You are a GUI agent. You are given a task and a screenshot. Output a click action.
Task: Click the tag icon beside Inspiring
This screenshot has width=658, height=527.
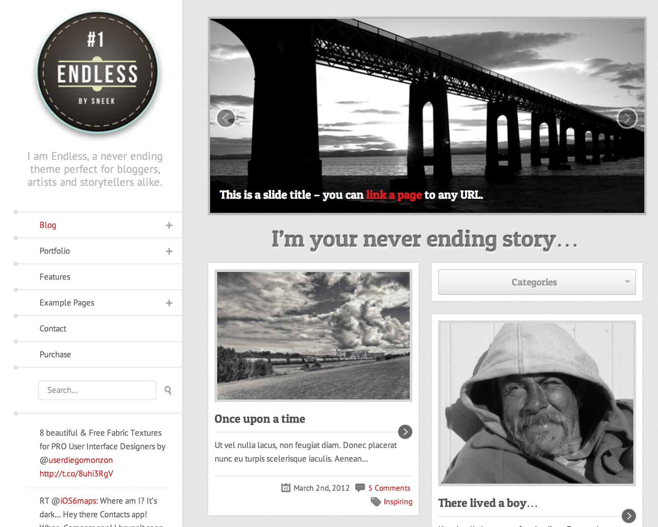[375, 502]
